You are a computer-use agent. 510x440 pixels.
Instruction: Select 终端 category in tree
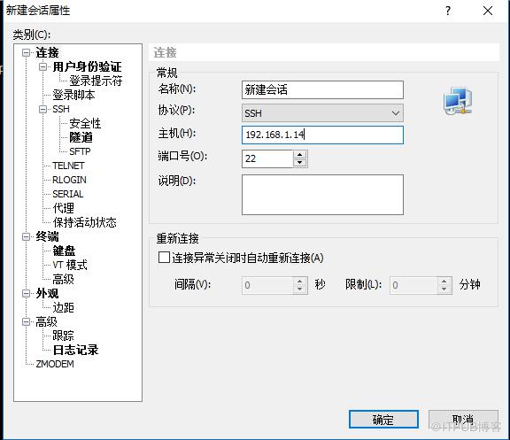click(47, 236)
